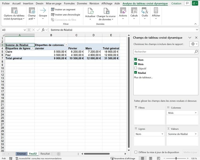Check the Objectif field checkbox

click(x=136, y=68)
